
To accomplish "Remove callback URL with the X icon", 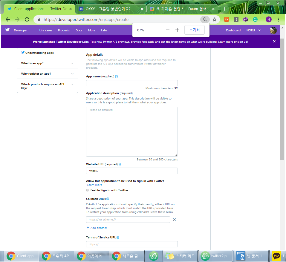I will [174, 220].
